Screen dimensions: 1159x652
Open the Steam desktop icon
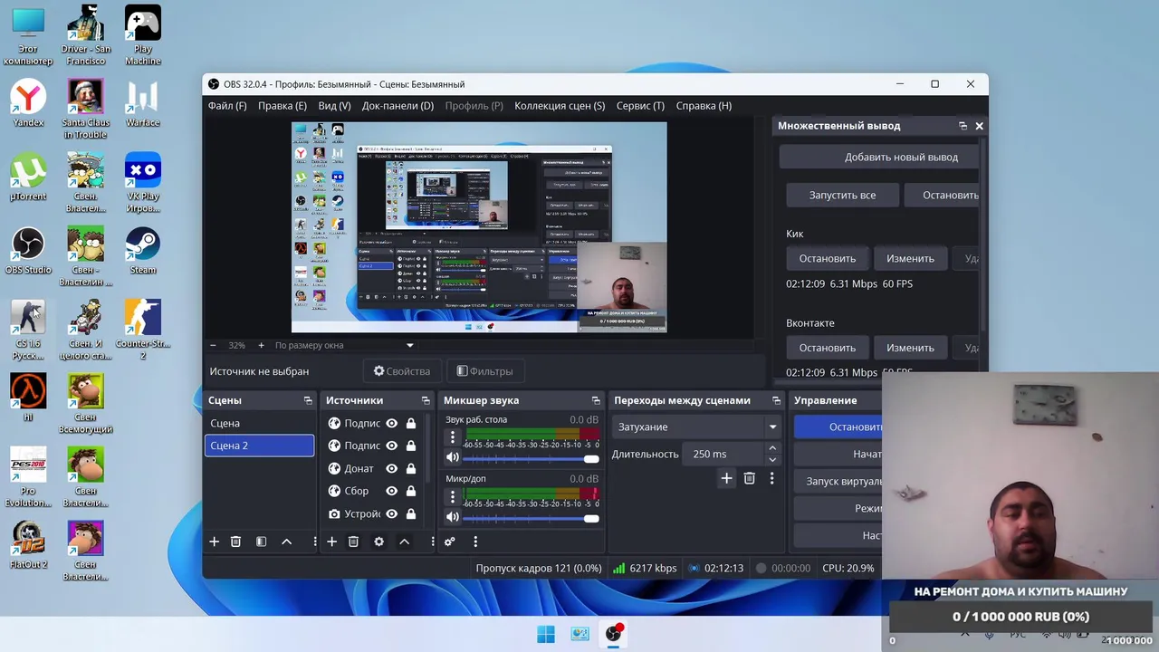click(143, 251)
